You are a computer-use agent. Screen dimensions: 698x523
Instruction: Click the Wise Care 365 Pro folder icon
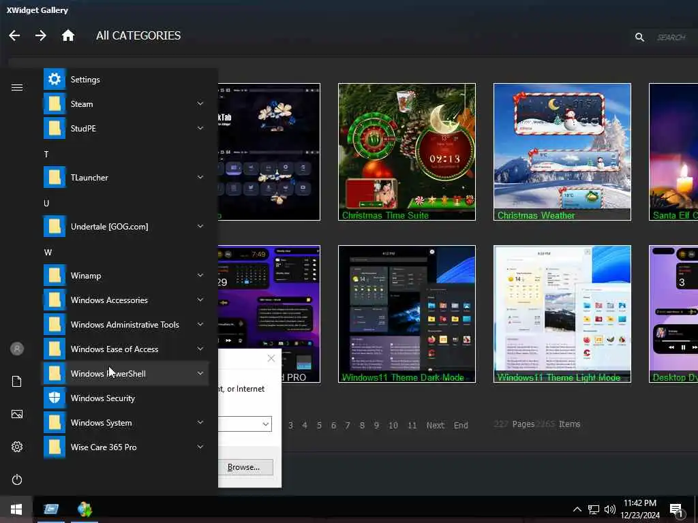coord(55,447)
